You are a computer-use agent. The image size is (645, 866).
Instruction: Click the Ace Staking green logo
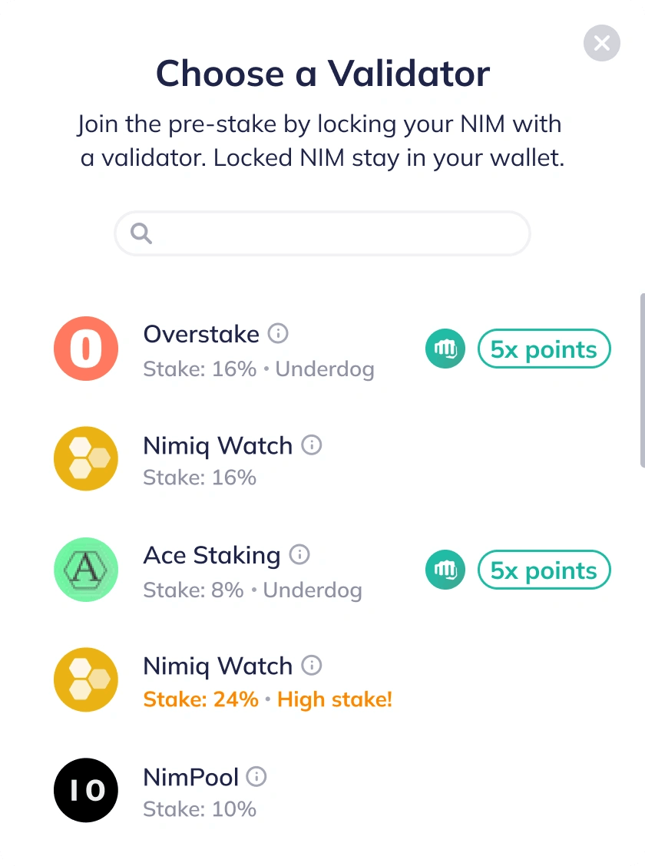point(85,570)
